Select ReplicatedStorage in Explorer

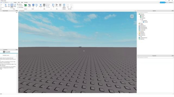143,27
